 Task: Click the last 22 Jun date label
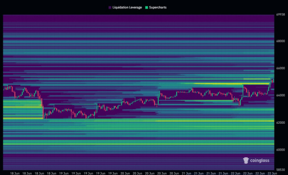(x=272, y=174)
